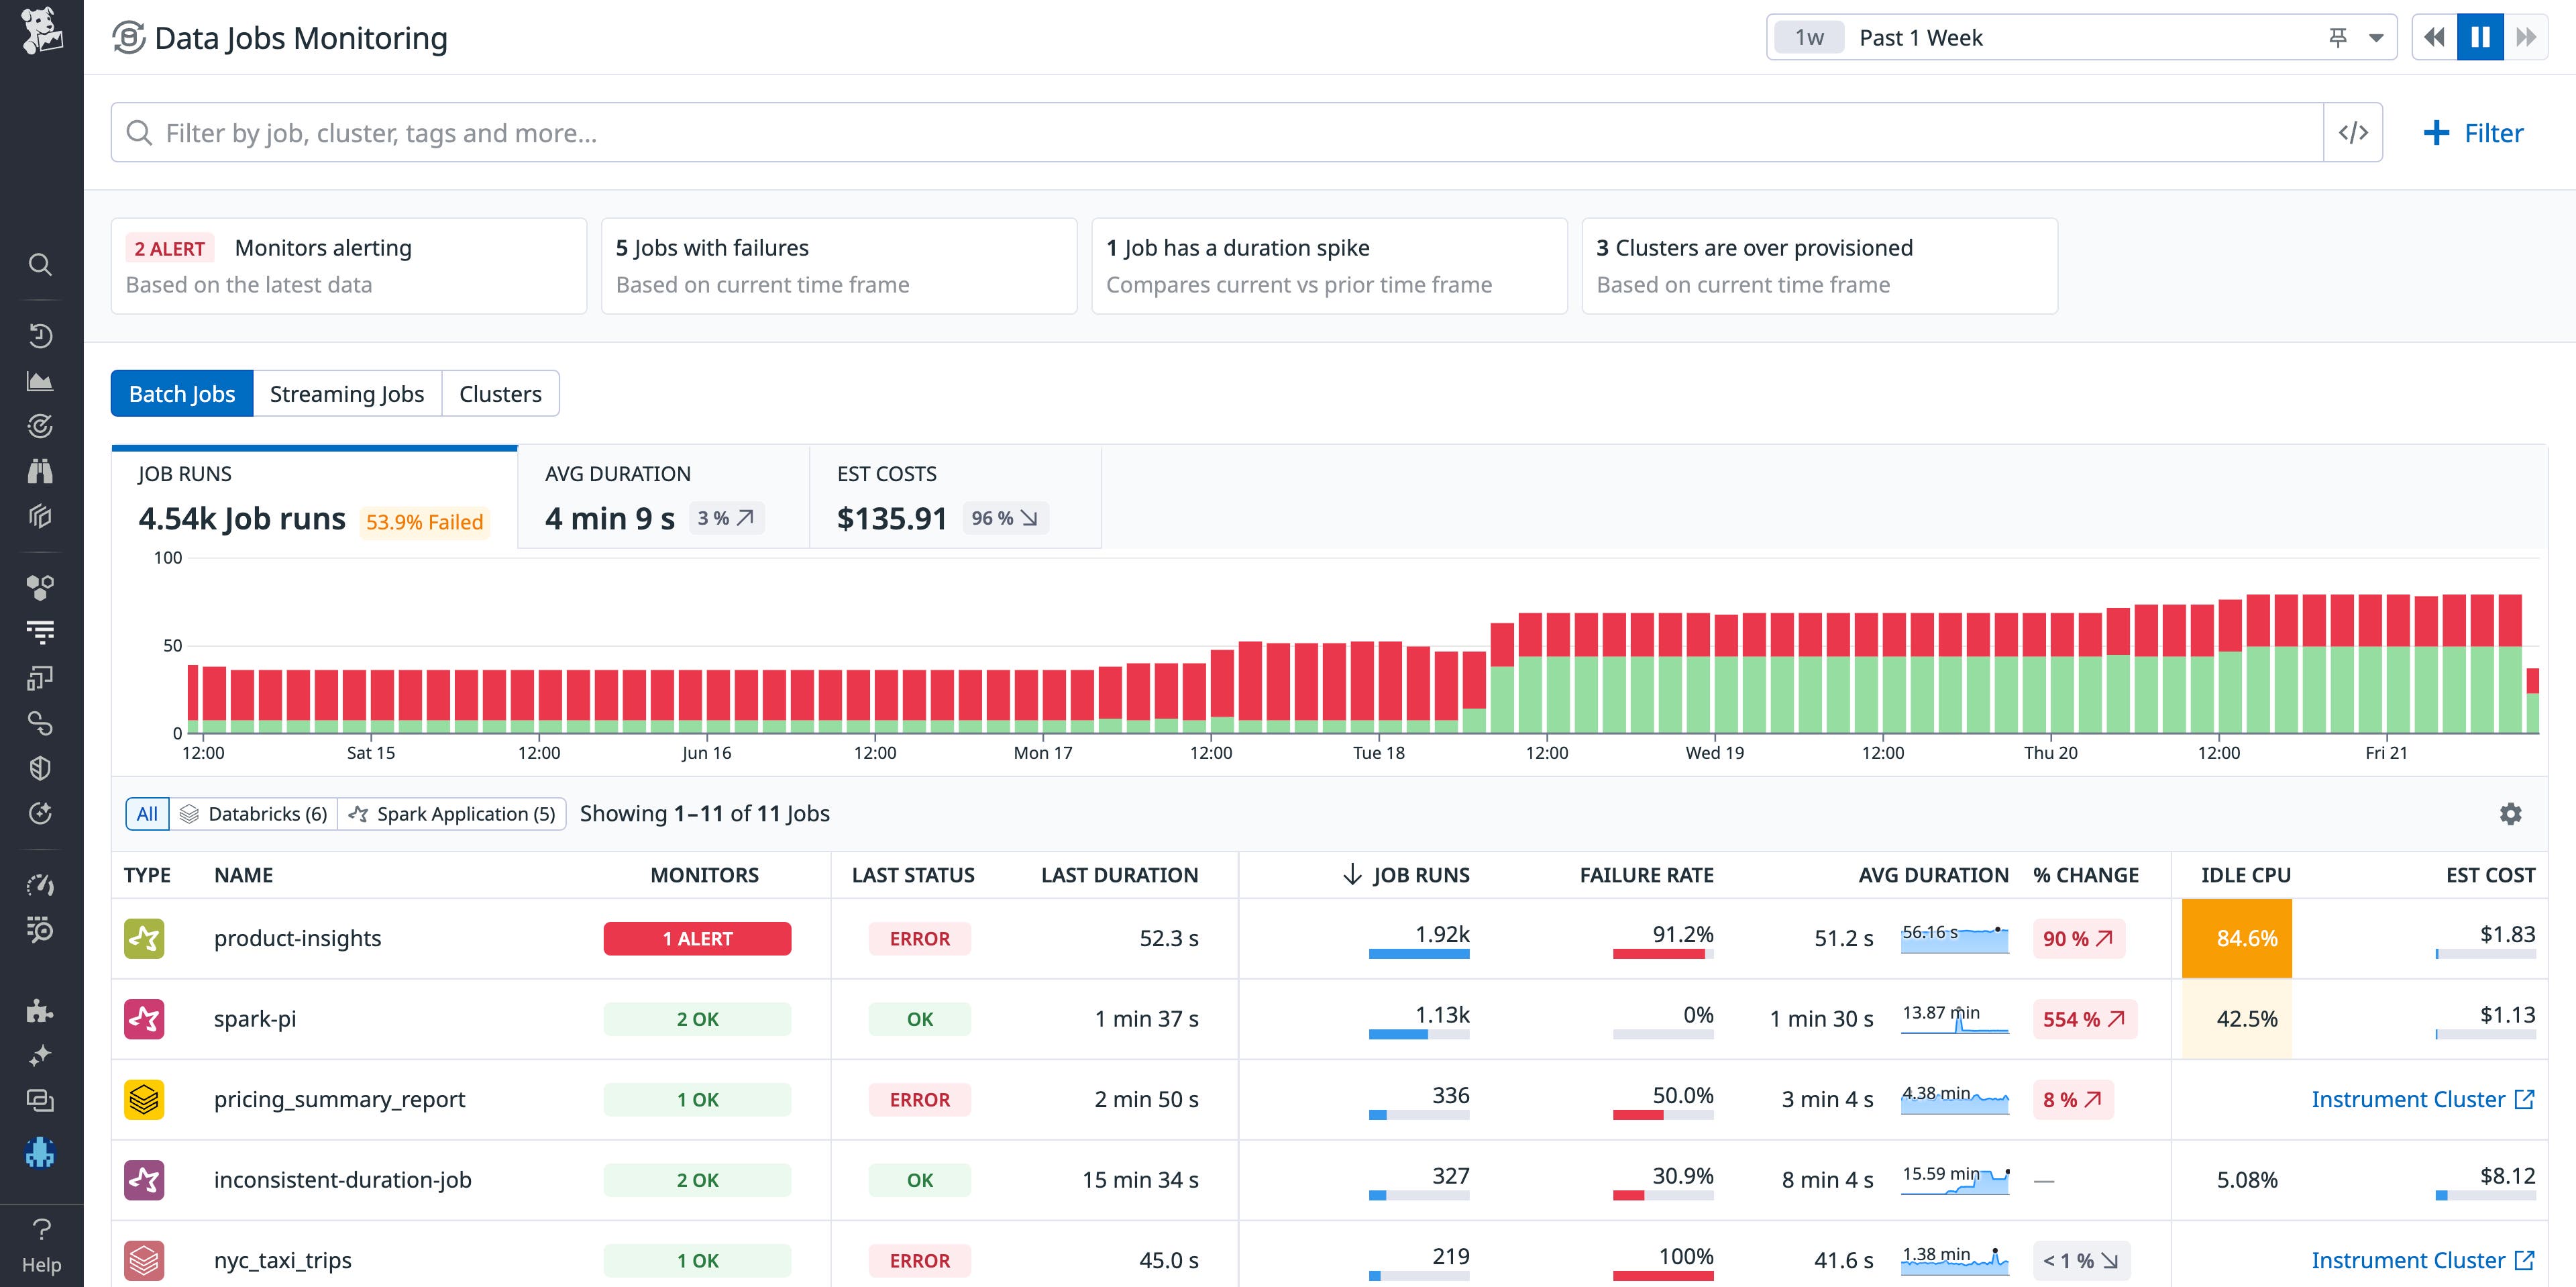Image resolution: width=2576 pixels, height=1287 pixels.
Task: Toggle the Spark Application (5) filter chip
Action: click(x=452, y=813)
